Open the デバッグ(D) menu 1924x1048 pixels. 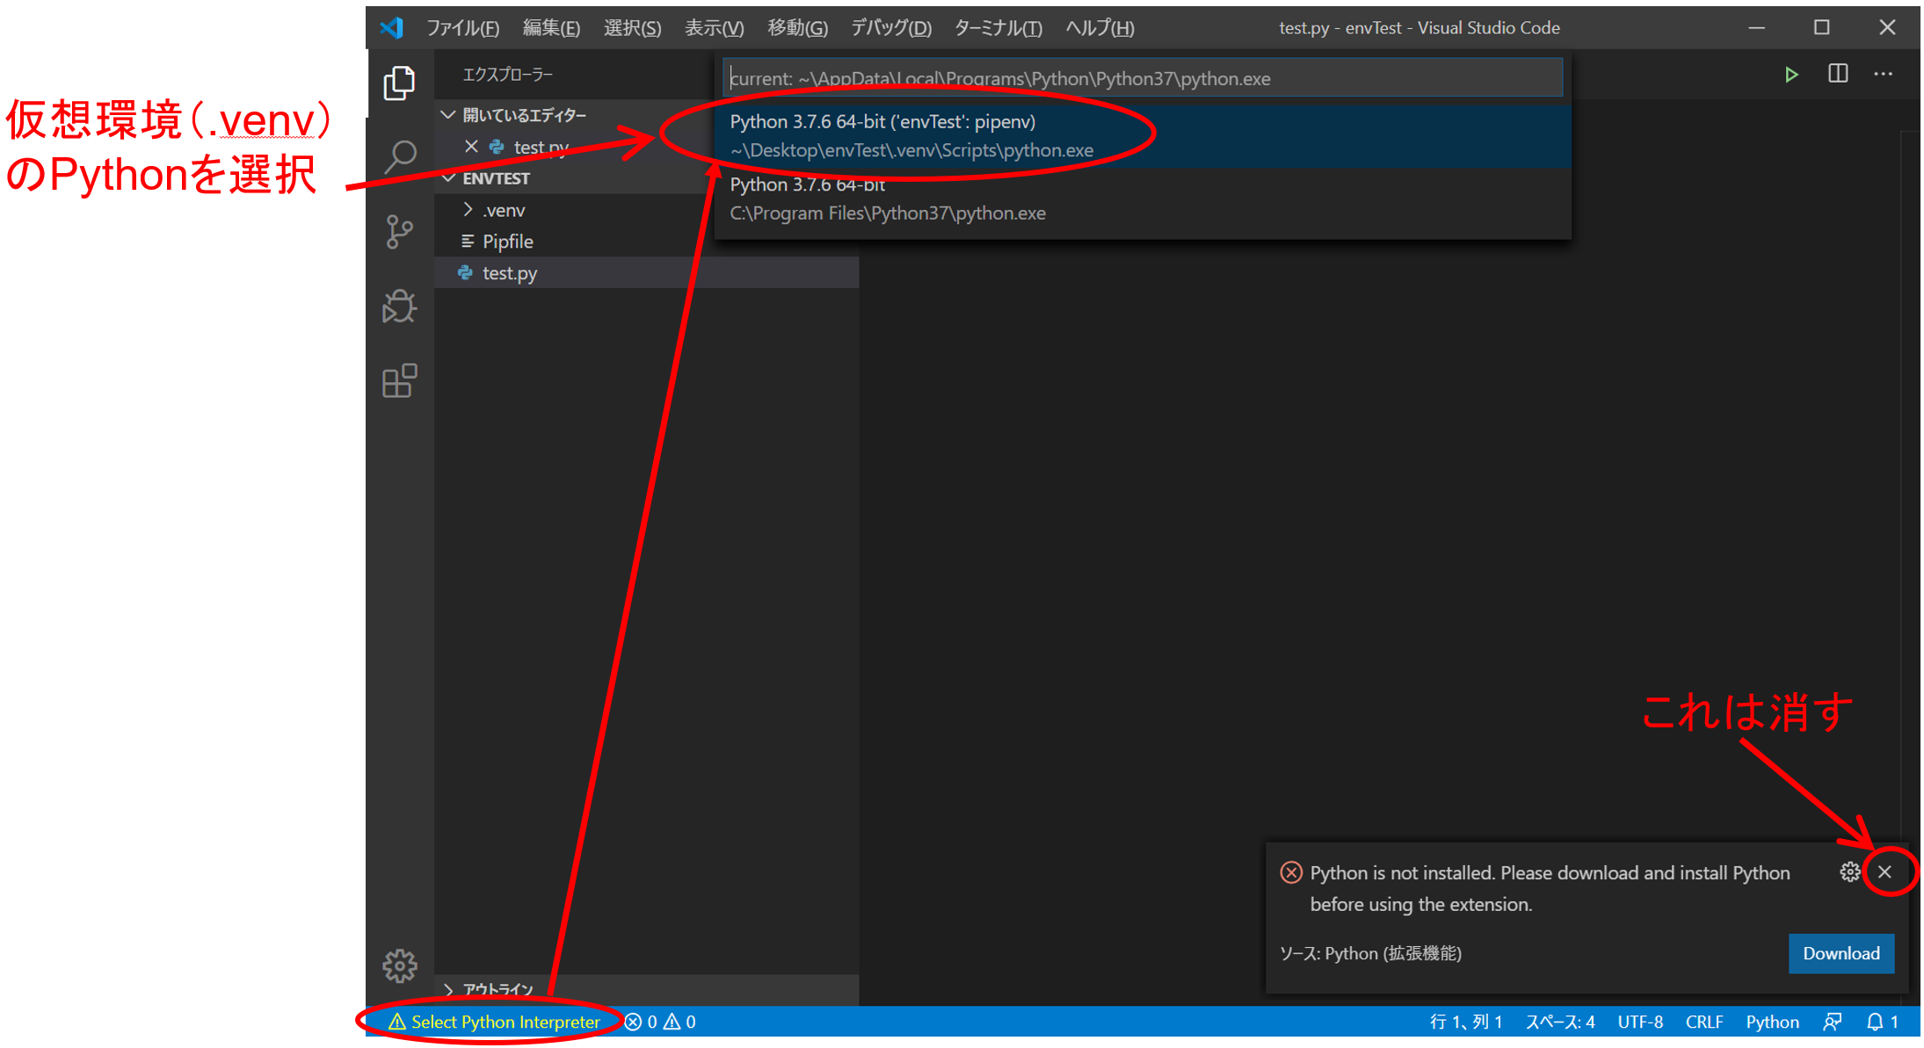coord(890,28)
